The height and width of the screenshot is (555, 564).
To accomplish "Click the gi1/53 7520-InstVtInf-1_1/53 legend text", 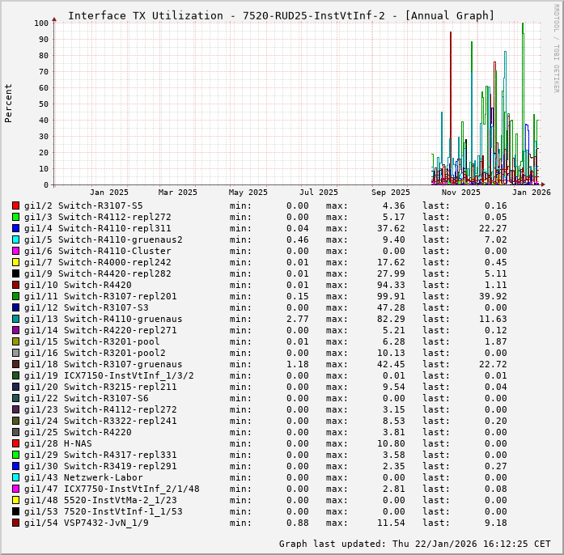I will tap(103, 511).
